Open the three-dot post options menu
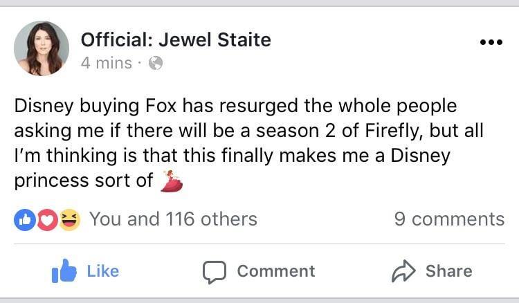The width and height of the screenshot is (519, 303). (491, 42)
